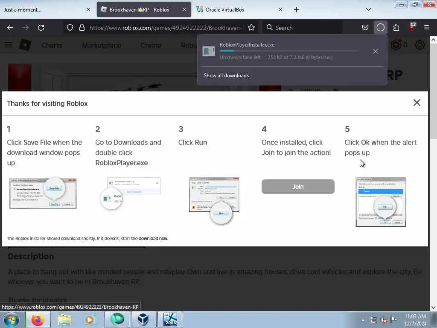Screen dimensions: 437x328
Task: Close the Thanks for visiting Roblox dialog
Action: pos(417,102)
